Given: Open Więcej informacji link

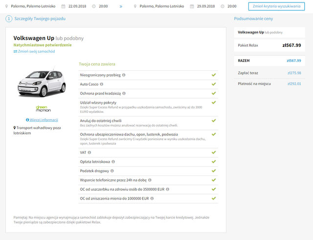Looking at the screenshot, I should coord(42,120).
